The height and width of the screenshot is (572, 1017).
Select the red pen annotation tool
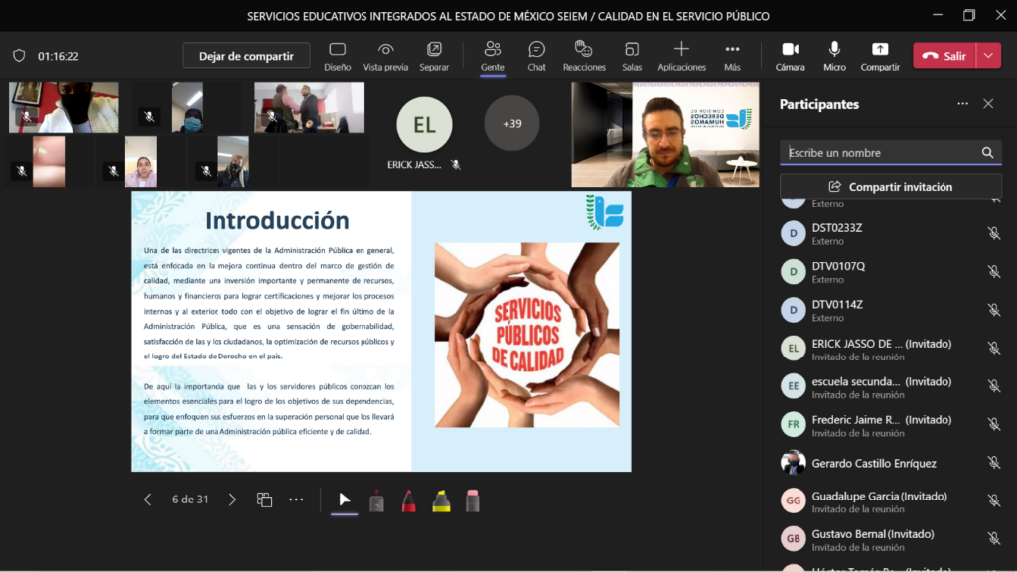(408, 500)
